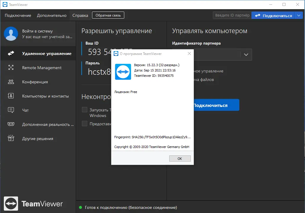The width and height of the screenshot is (305, 213).
Task: Click the Введите ID партнёра input field
Action: click(x=232, y=15)
